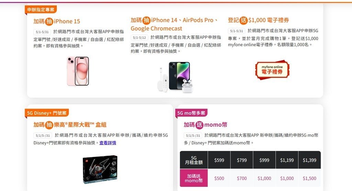Select the 5G Disney+ 門號案 tag
Image resolution: width=352 pixels, height=191 pixels.
click(x=47, y=113)
